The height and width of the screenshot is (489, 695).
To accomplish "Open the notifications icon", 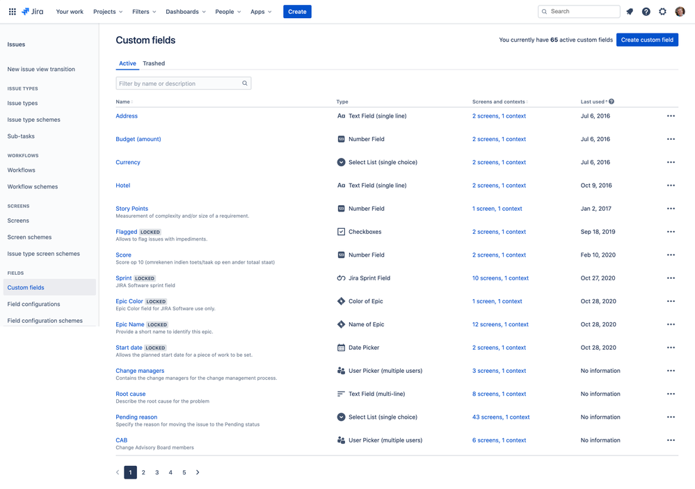I will click(630, 12).
